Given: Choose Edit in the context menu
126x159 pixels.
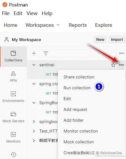Looking at the screenshot, I should [x=67, y=99].
